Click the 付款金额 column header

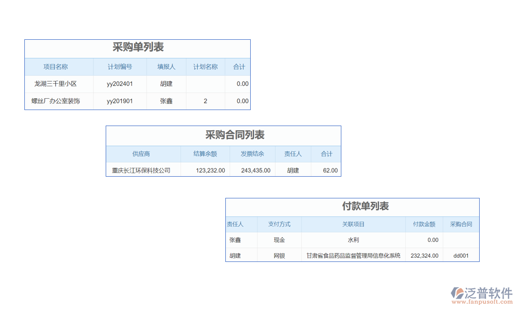pyautogui.click(x=424, y=224)
